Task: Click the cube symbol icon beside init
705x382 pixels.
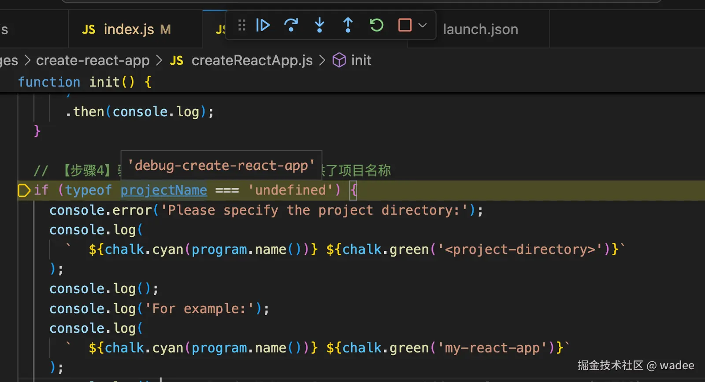Action: click(x=339, y=60)
